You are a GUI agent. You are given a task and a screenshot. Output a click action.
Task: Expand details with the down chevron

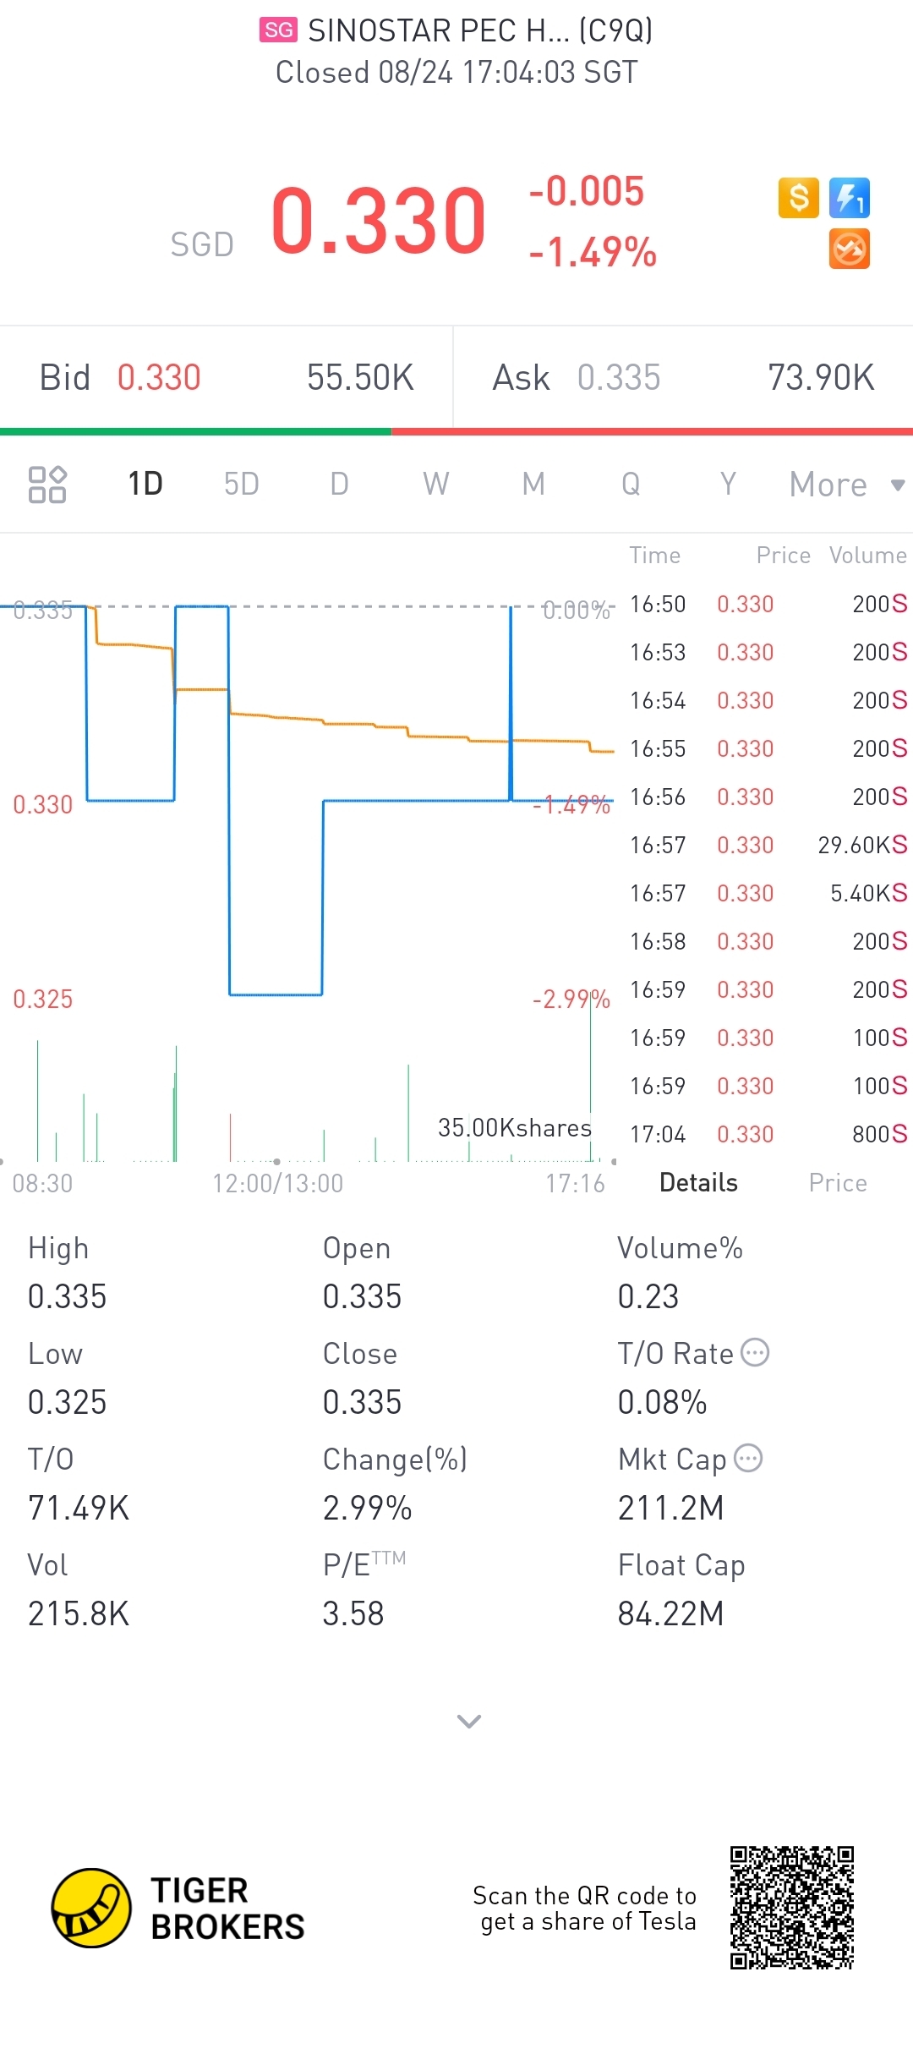click(469, 1721)
